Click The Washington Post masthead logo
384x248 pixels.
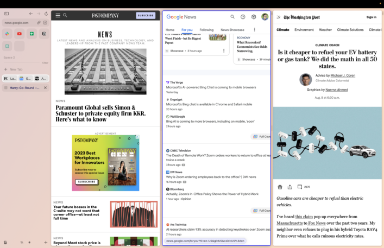click(x=302, y=17)
